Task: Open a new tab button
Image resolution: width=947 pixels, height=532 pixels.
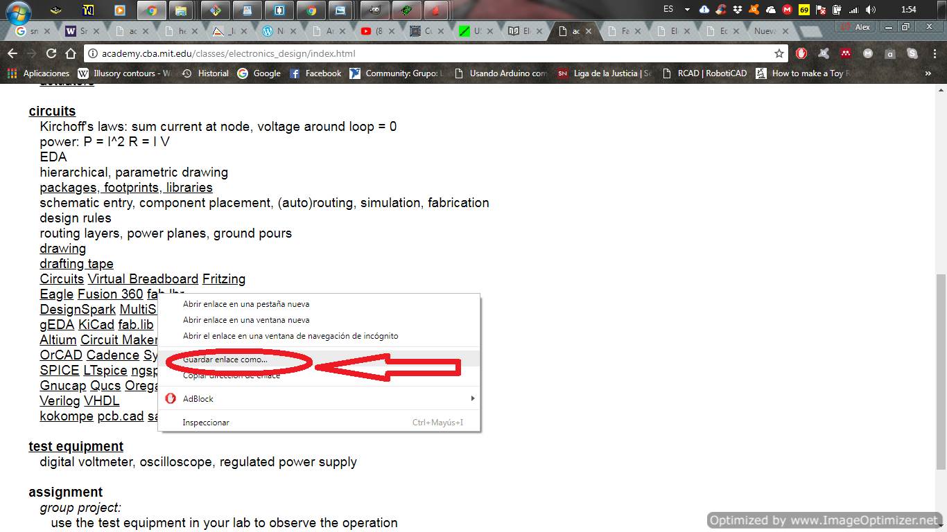Action: point(810,31)
